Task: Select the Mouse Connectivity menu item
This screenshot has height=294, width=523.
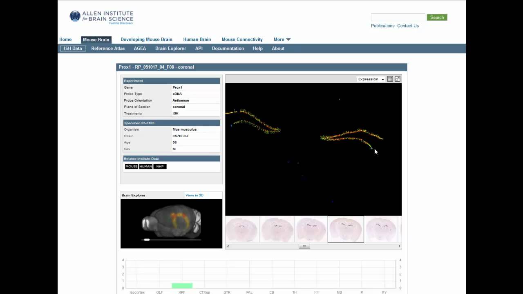Action: click(242, 39)
